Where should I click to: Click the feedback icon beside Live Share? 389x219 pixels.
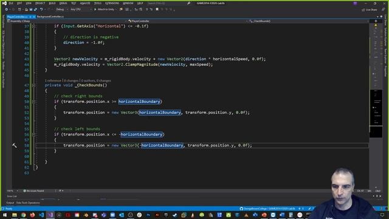383,10
